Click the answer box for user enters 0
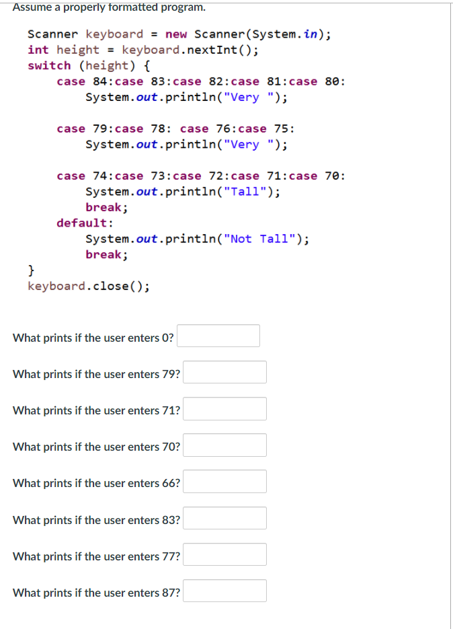This screenshot has height=629, width=453. [218, 336]
